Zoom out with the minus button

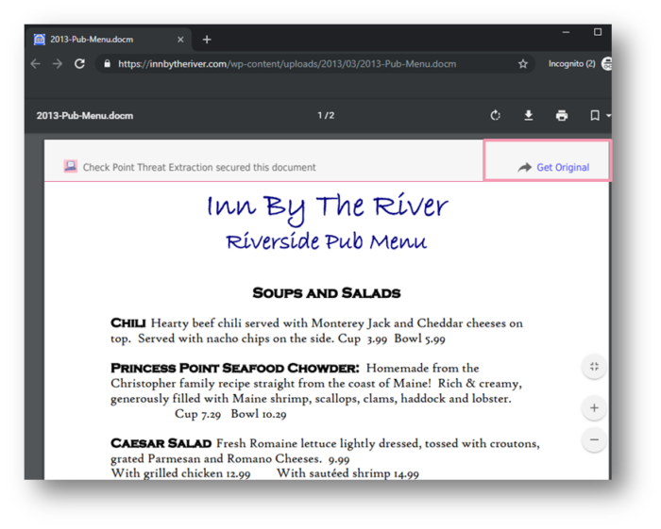(594, 439)
